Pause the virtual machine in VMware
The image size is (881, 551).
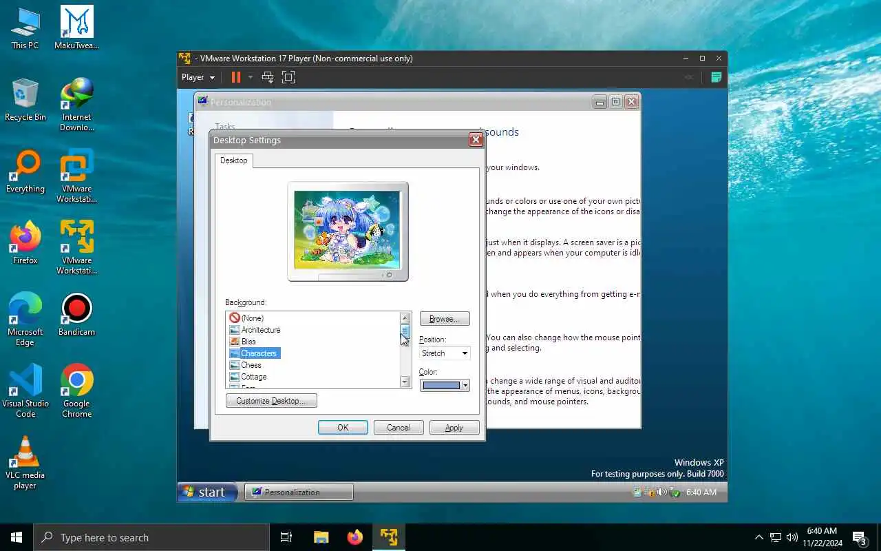[x=235, y=77]
